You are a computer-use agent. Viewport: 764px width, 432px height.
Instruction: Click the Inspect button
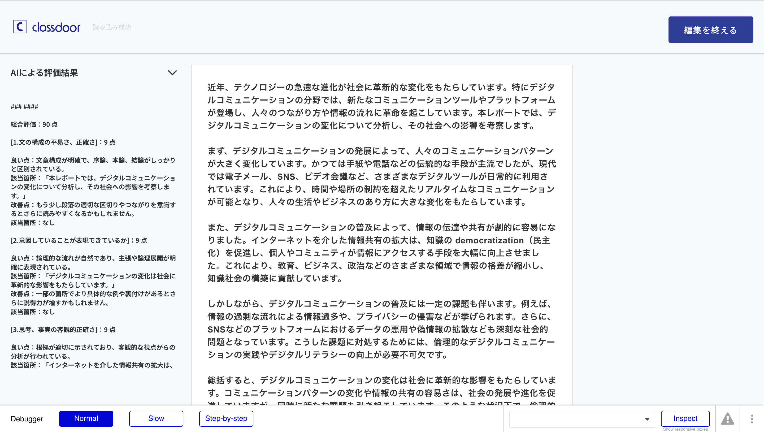click(685, 418)
